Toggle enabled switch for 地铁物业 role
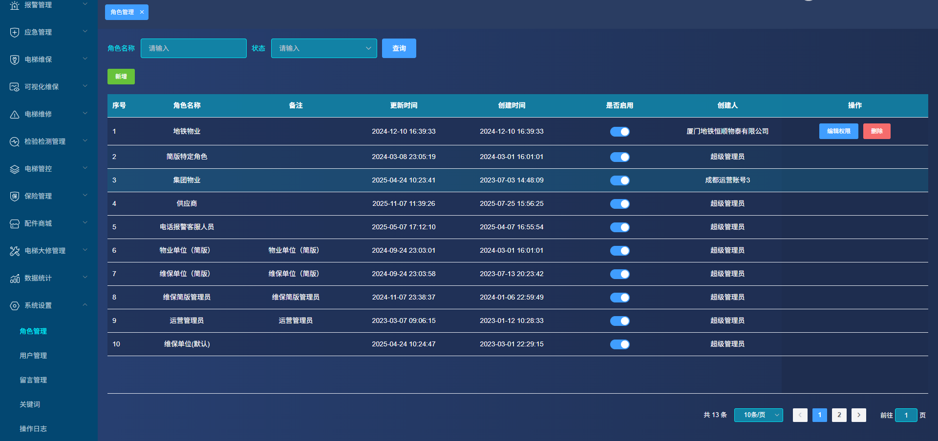This screenshot has height=441, width=938. [x=619, y=132]
